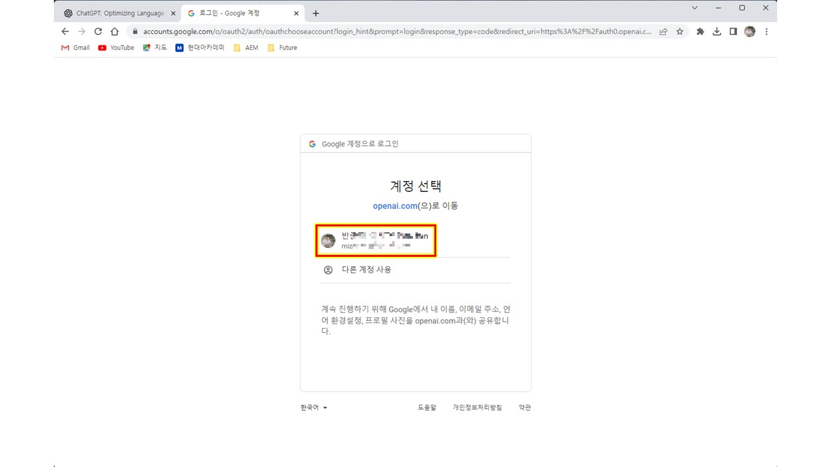
Task: Open a new tab with plus button
Action: pyautogui.click(x=316, y=13)
